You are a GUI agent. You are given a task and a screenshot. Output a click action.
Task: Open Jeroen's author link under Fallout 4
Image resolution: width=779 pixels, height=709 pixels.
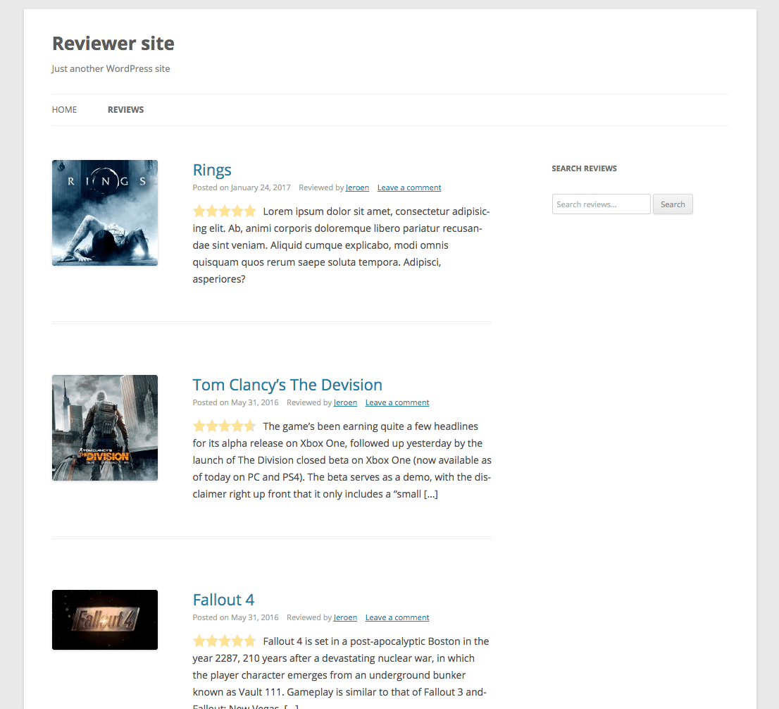pyautogui.click(x=345, y=617)
